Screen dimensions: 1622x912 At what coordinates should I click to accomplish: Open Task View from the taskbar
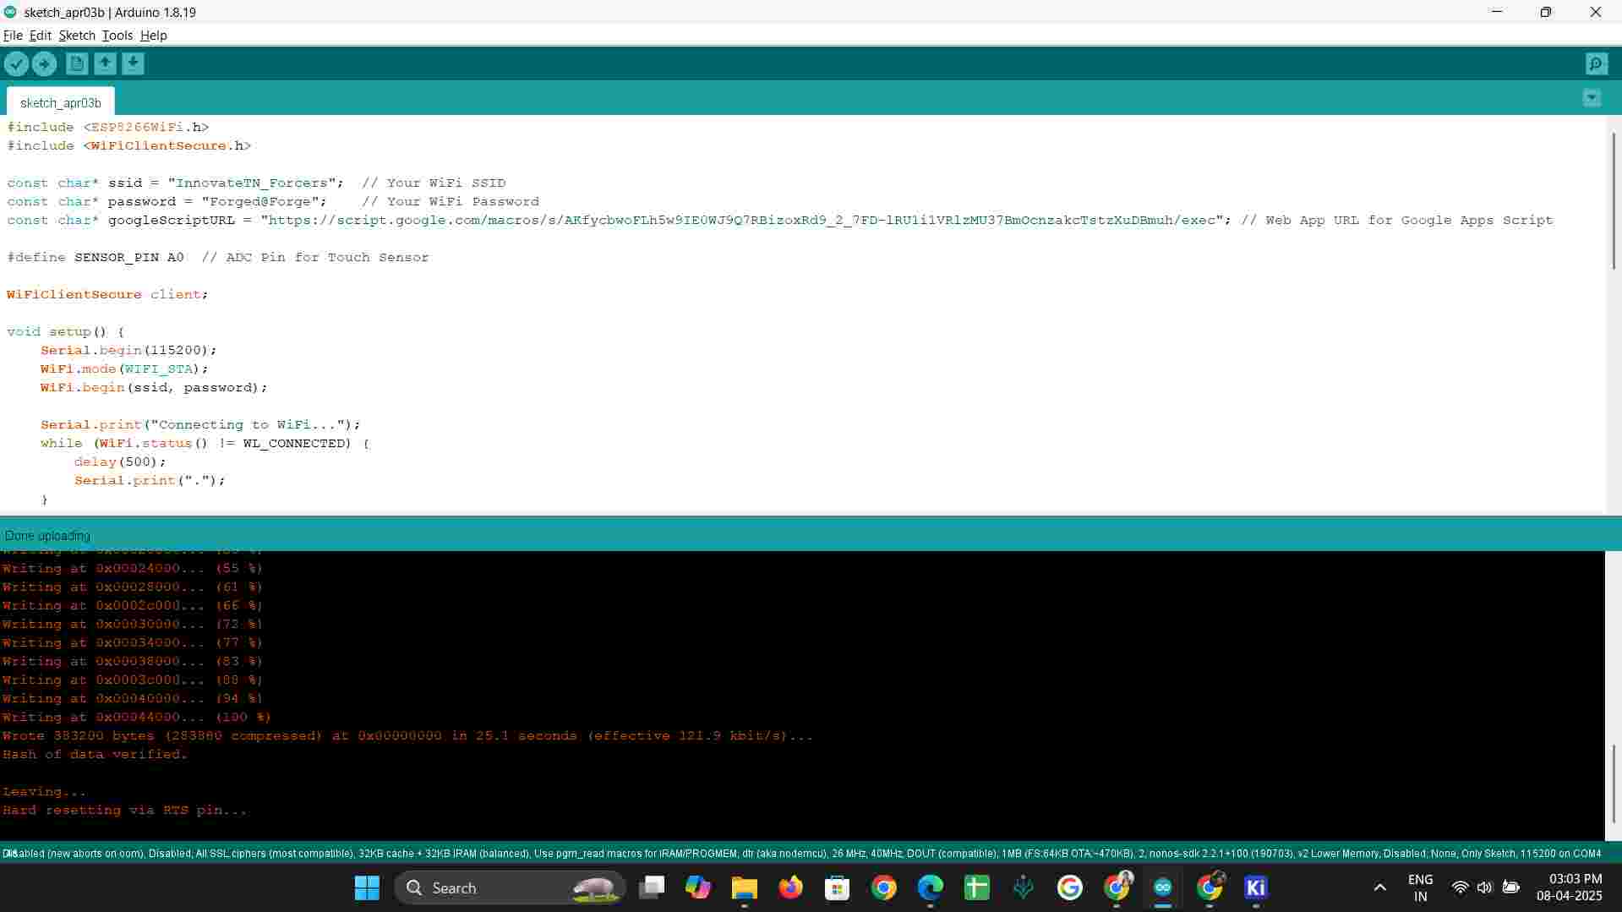(x=652, y=887)
